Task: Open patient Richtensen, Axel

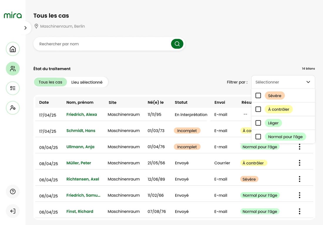Action: pos(83,179)
